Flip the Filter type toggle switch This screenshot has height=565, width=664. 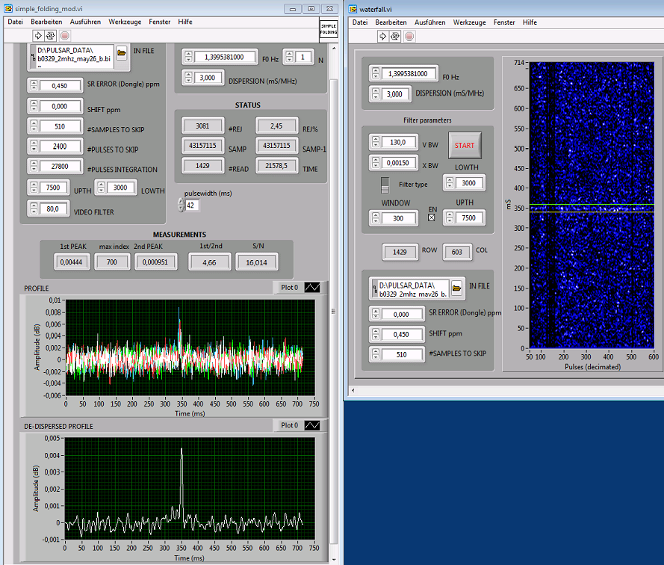tap(385, 184)
